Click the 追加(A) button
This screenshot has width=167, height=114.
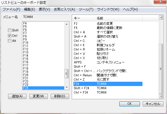click(17, 96)
